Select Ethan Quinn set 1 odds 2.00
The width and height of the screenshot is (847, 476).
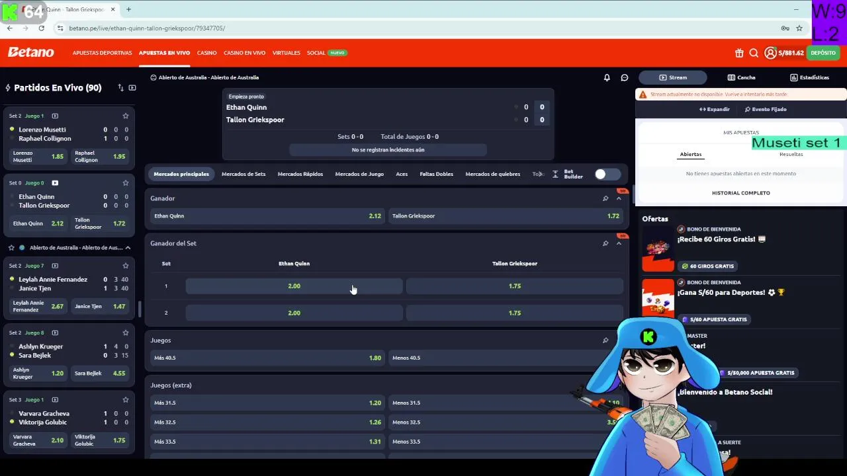point(294,286)
